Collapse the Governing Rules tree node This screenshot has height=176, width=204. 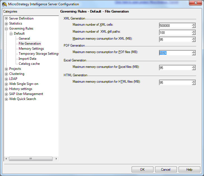[x=6, y=28]
